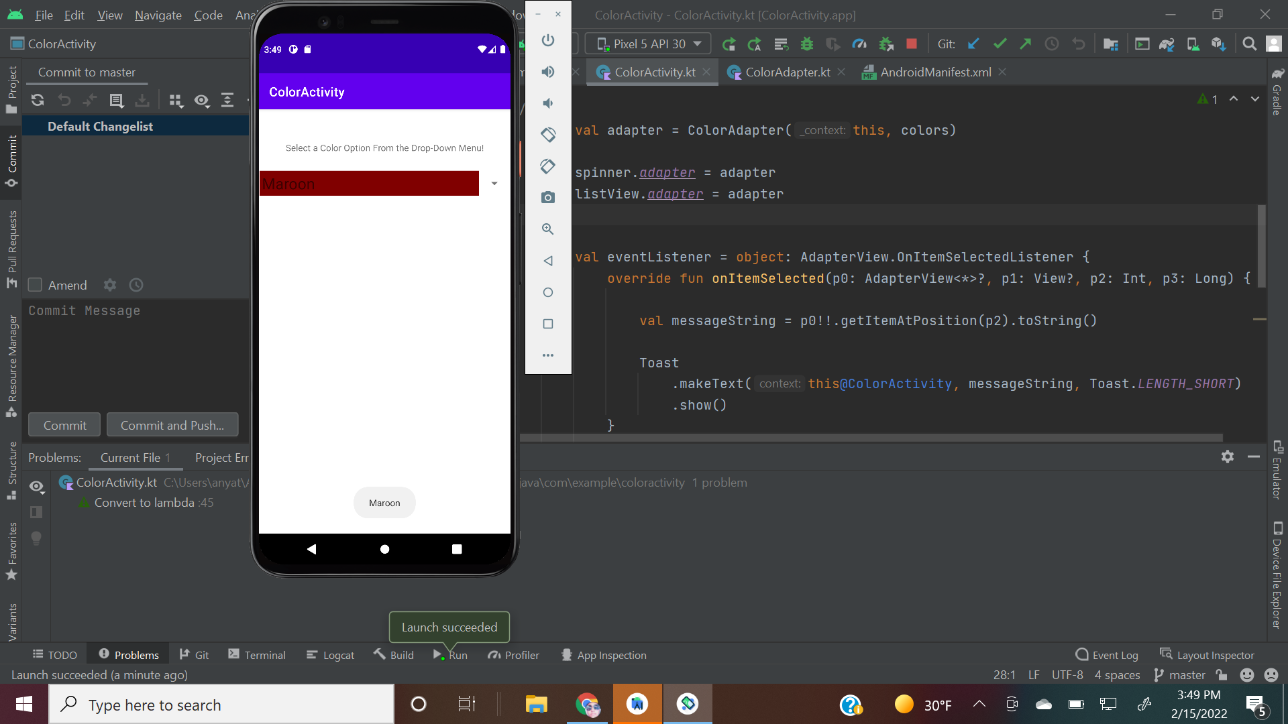This screenshot has height=724, width=1288.
Task: Toggle the eye preview icon in Problems panel
Action: [x=37, y=486]
